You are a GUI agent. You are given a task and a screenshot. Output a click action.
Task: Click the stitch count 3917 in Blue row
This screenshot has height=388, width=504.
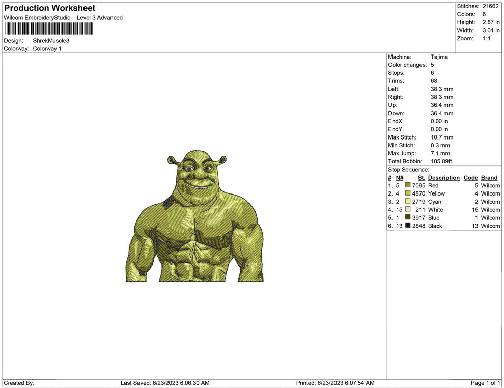[419, 217]
